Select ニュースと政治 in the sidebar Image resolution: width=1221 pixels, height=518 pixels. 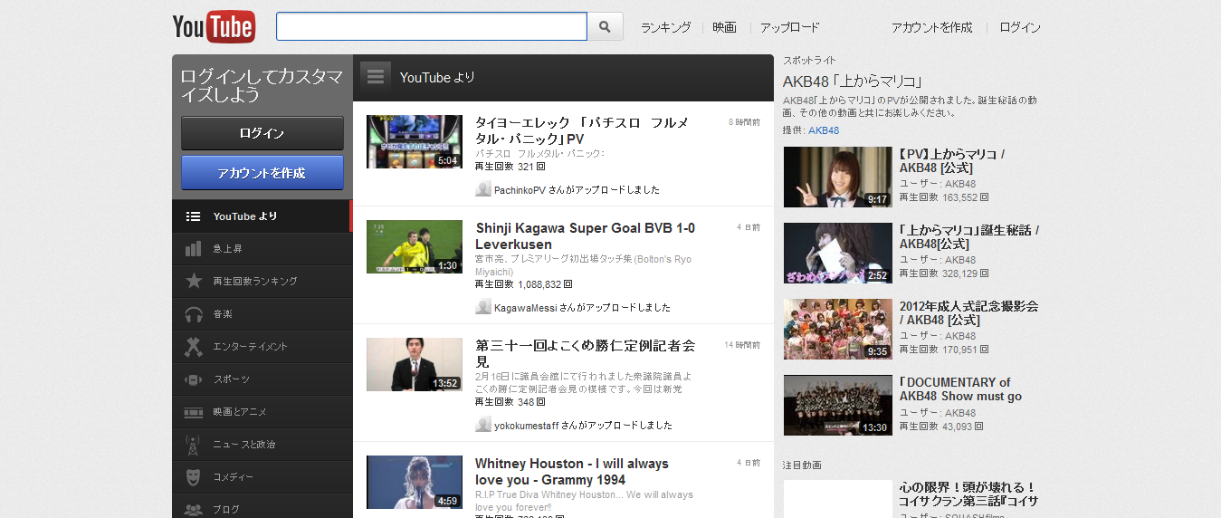pyautogui.click(x=262, y=445)
